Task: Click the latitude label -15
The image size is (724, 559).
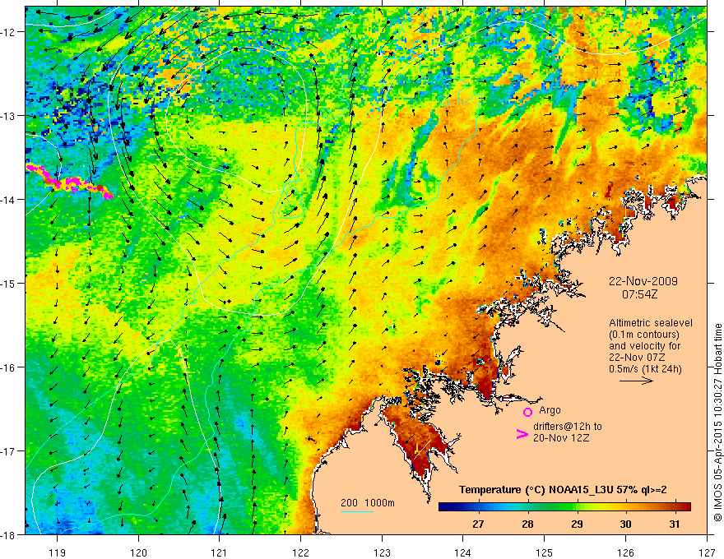Action: point(9,283)
